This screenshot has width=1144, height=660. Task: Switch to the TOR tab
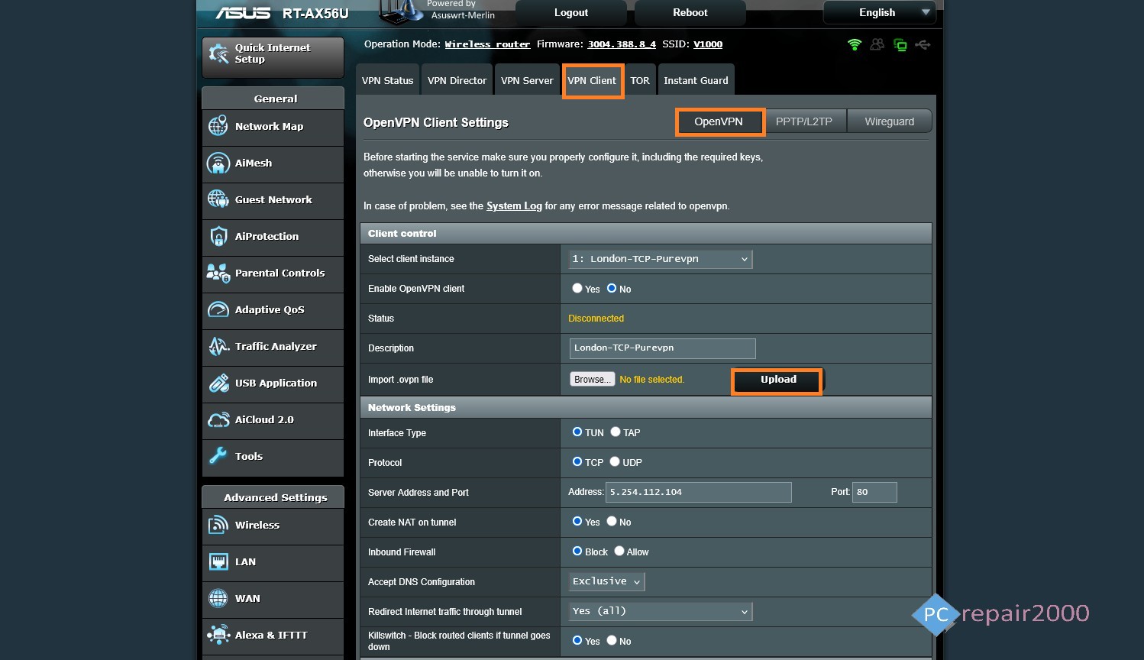[640, 80]
